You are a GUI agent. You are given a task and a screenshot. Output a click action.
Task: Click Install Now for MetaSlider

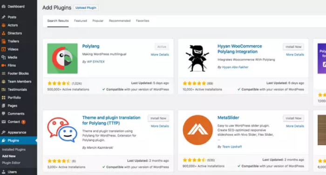click(293, 119)
